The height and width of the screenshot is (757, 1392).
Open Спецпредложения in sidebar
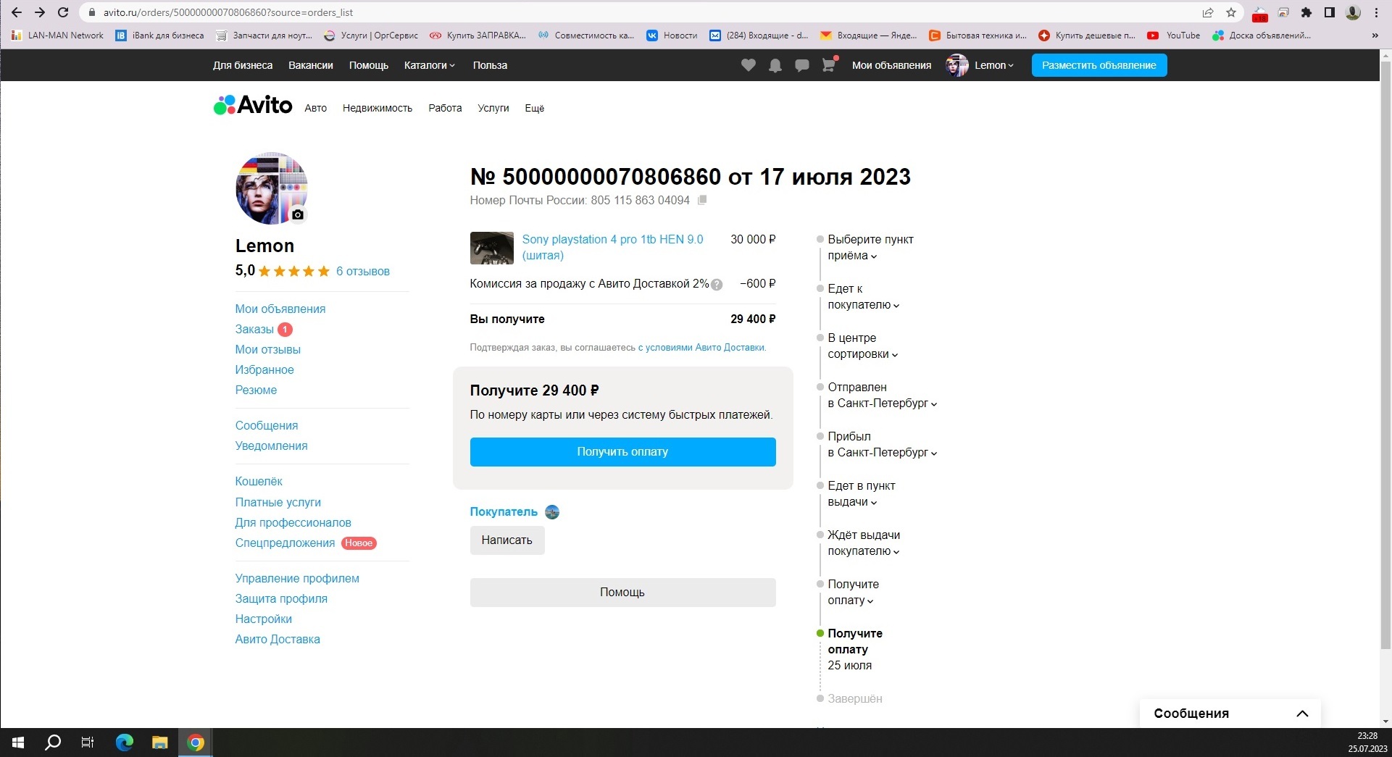click(285, 543)
